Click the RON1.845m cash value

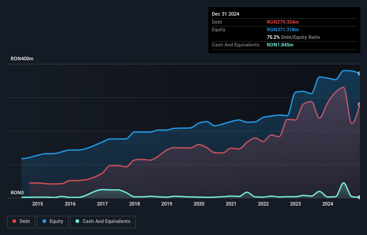click(x=280, y=45)
